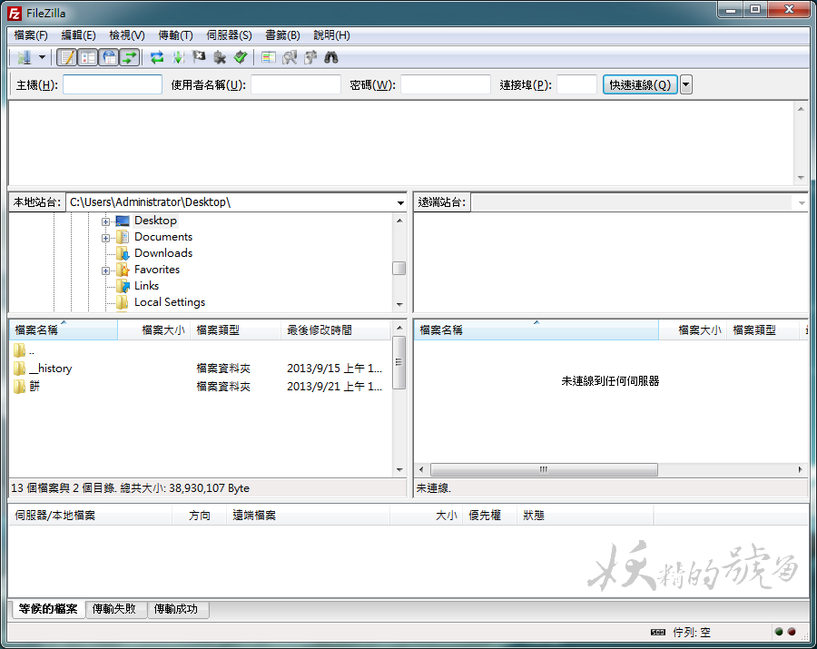
Task: Click the speed limit indicator in status bar
Action: (x=658, y=632)
